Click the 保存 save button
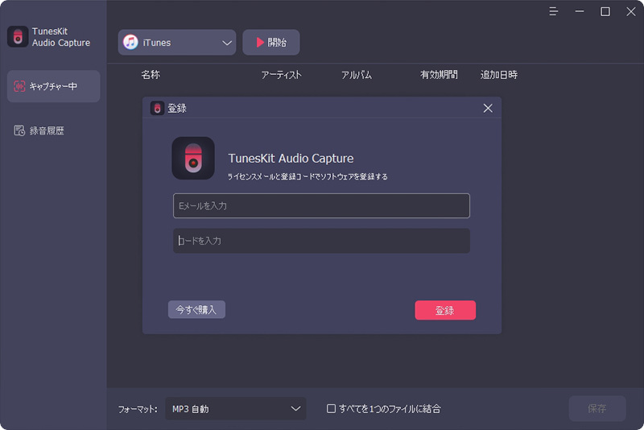 597,408
